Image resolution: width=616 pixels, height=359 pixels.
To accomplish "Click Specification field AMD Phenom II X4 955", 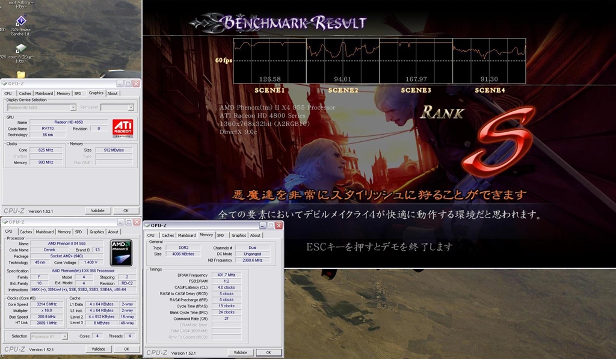I will [x=83, y=271].
